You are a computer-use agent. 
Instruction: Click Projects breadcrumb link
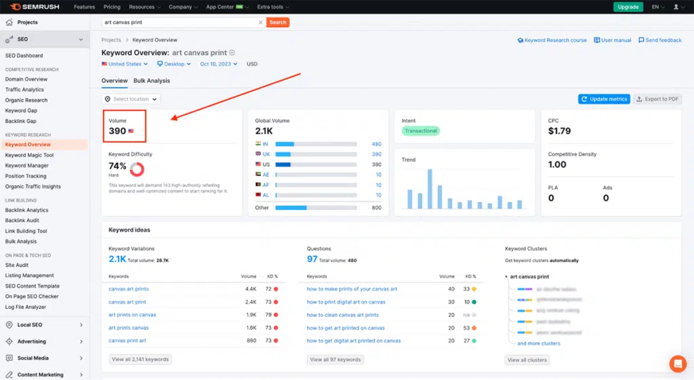111,40
